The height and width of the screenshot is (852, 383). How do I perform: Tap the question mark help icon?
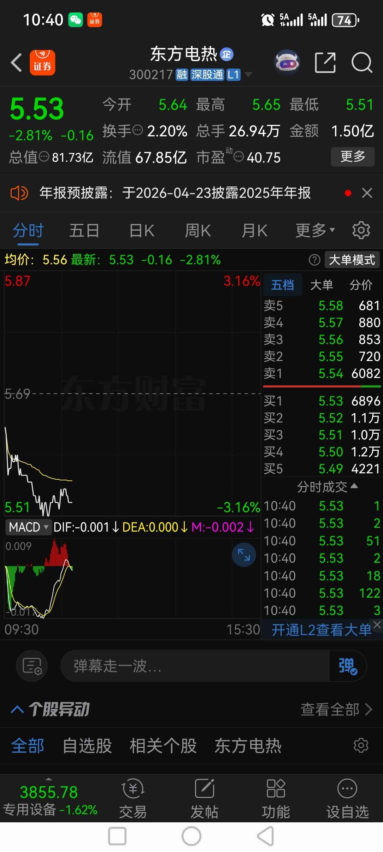pos(314,260)
